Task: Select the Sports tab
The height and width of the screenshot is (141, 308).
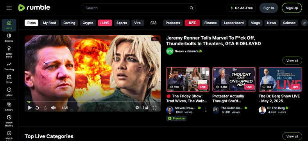Action: pyautogui.click(x=122, y=23)
